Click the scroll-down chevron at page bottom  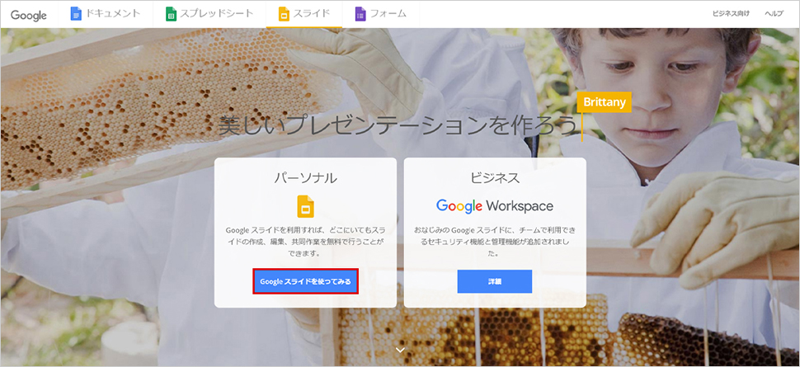coord(401,351)
